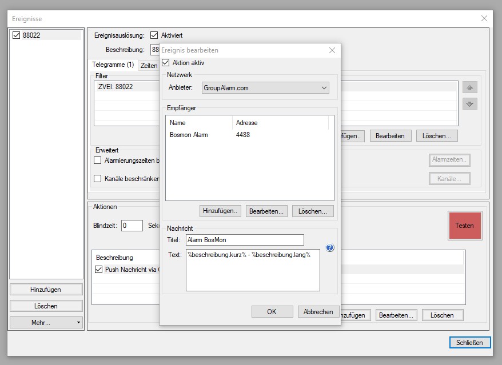Toggle the 88022 event checkbox in list
502x365 pixels.
point(16,35)
